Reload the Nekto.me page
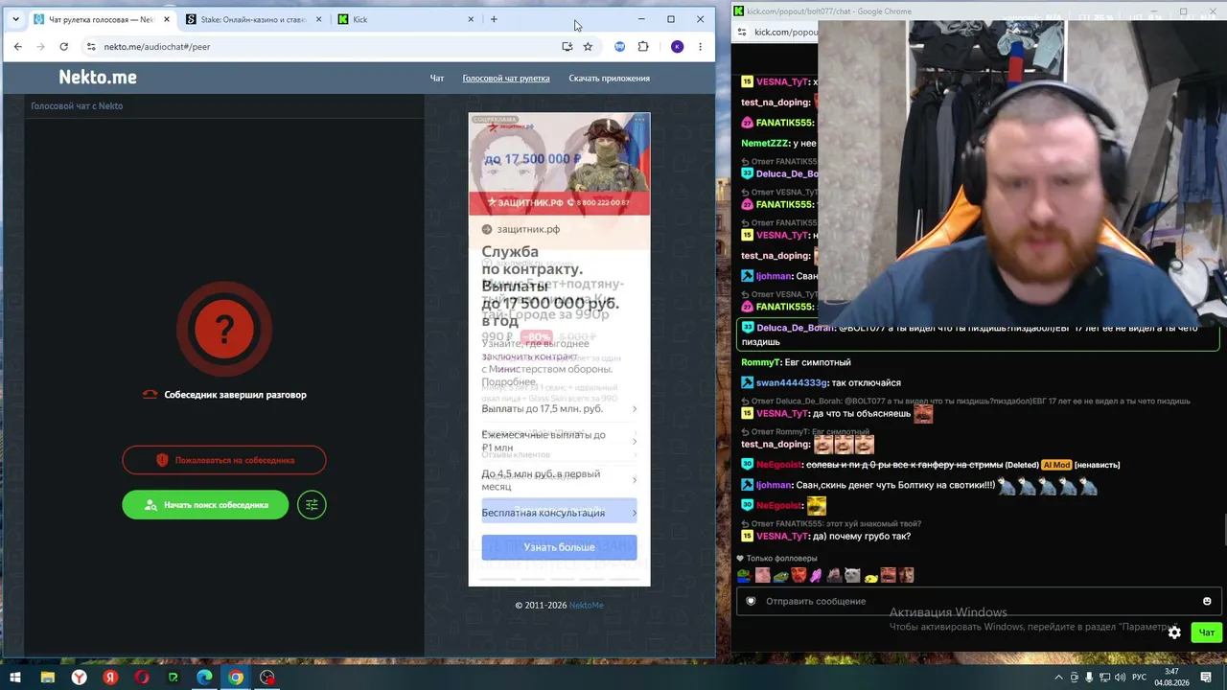The width and height of the screenshot is (1227, 690). coord(63,46)
